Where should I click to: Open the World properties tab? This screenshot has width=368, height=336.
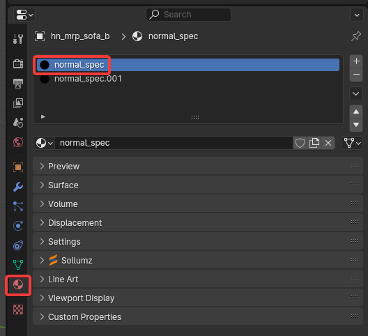[x=18, y=142]
